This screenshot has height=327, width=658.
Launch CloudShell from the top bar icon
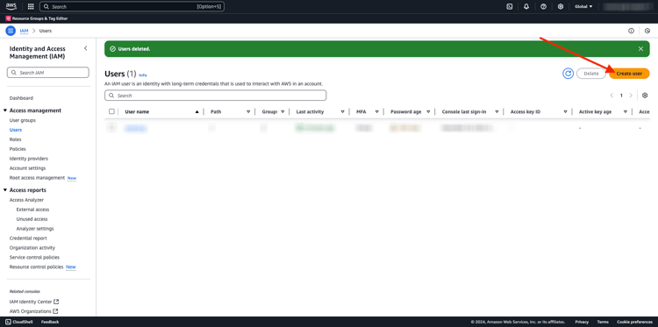[x=510, y=7]
